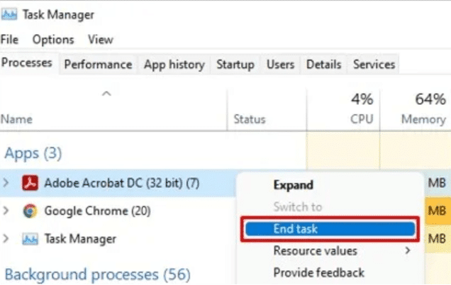Open the File menu
This screenshot has height=285, width=451.
coord(9,40)
